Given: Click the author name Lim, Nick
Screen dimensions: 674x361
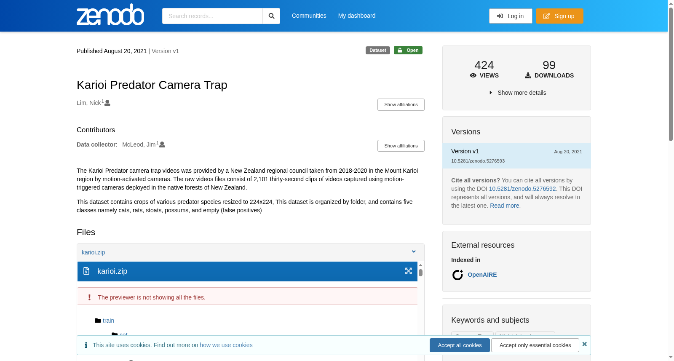Looking at the screenshot, I should [89, 103].
